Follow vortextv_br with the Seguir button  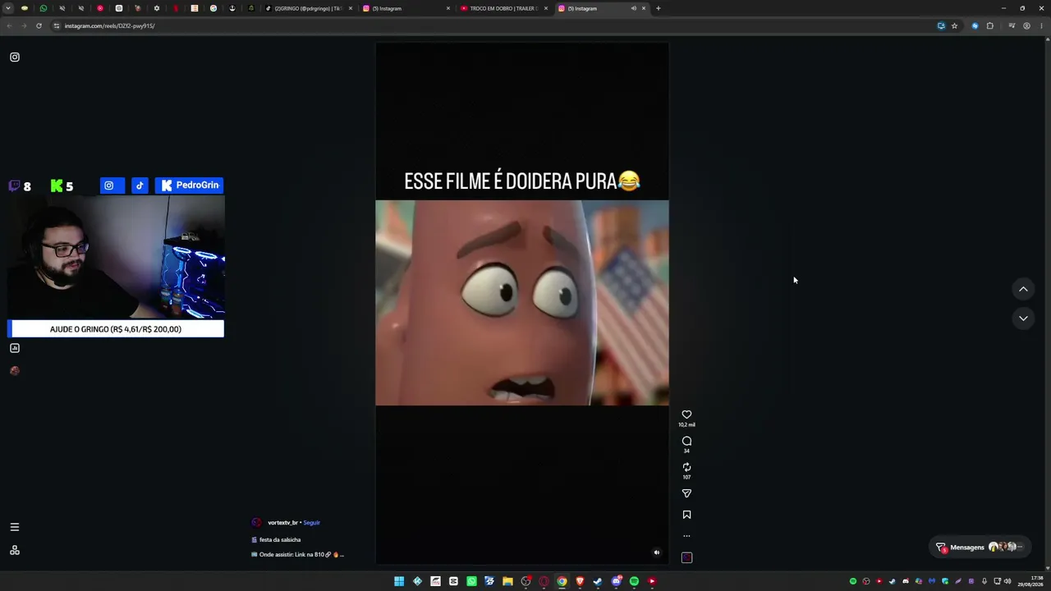click(311, 523)
